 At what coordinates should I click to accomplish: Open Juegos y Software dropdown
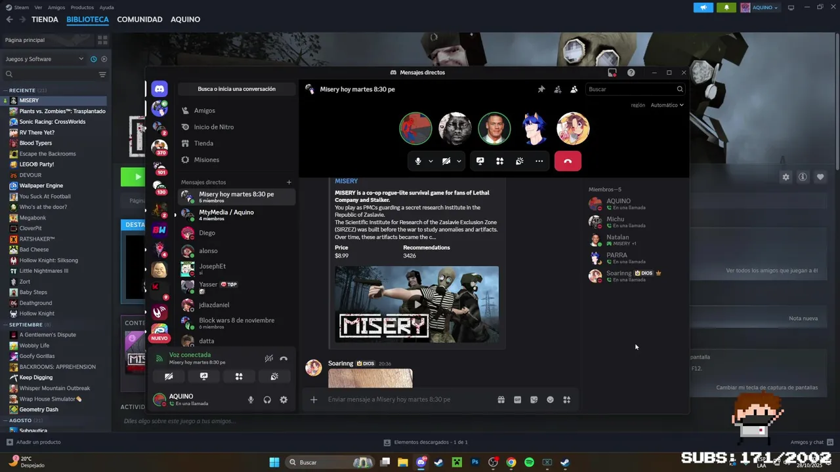coord(45,59)
